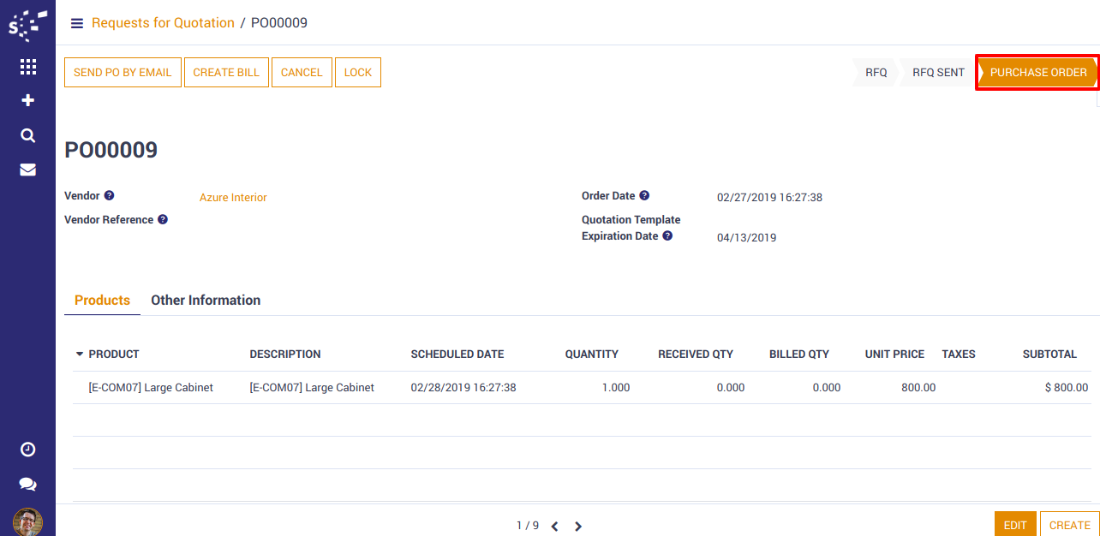Image resolution: width=1100 pixels, height=536 pixels.
Task: Click the Vendor help question icon
Action: [x=109, y=196]
